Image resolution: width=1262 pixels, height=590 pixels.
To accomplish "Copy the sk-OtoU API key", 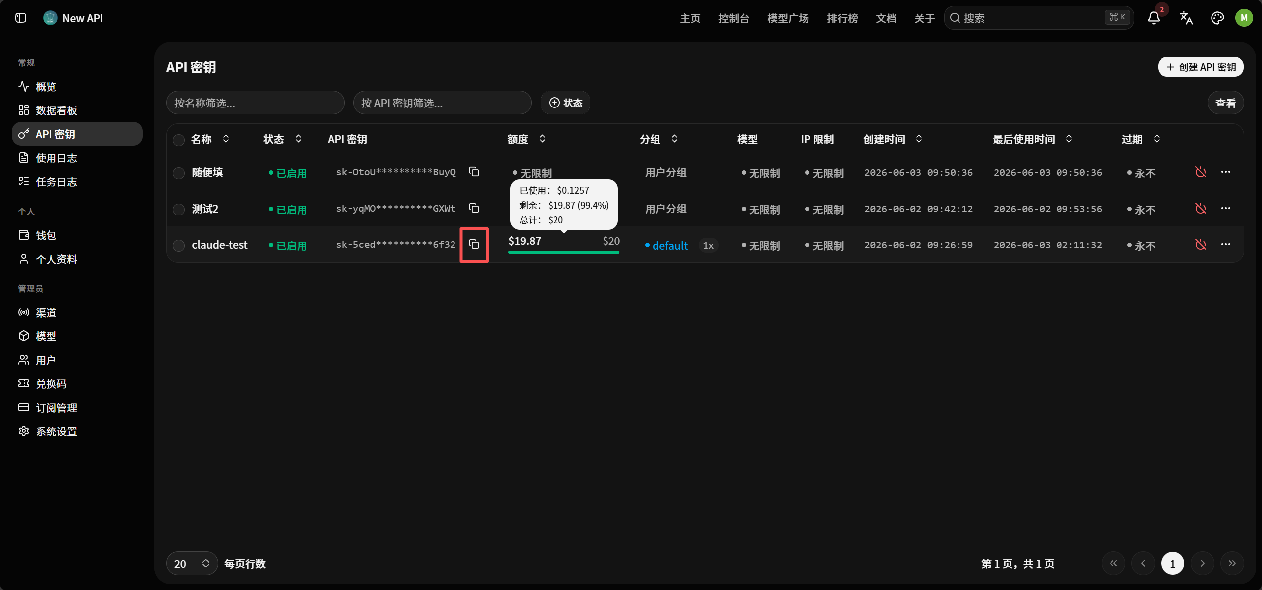I will 474,172.
